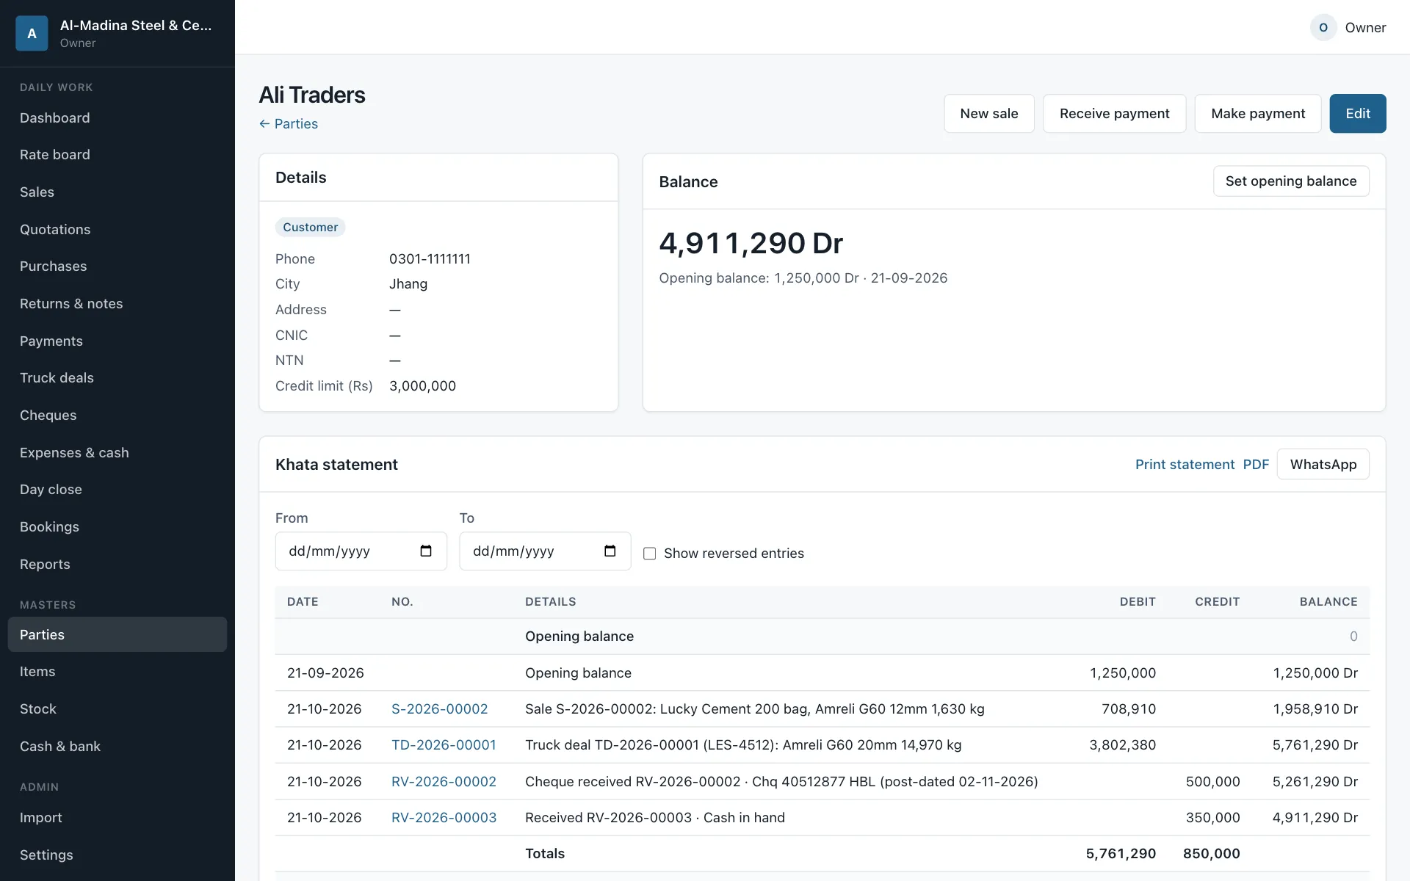Viewport: 1410px width, 881px height.
Task: Go to Stock page
Action: pos(117,709)
